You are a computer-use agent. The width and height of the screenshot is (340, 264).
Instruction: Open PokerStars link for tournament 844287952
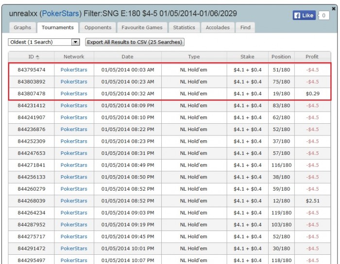[74, 225]
